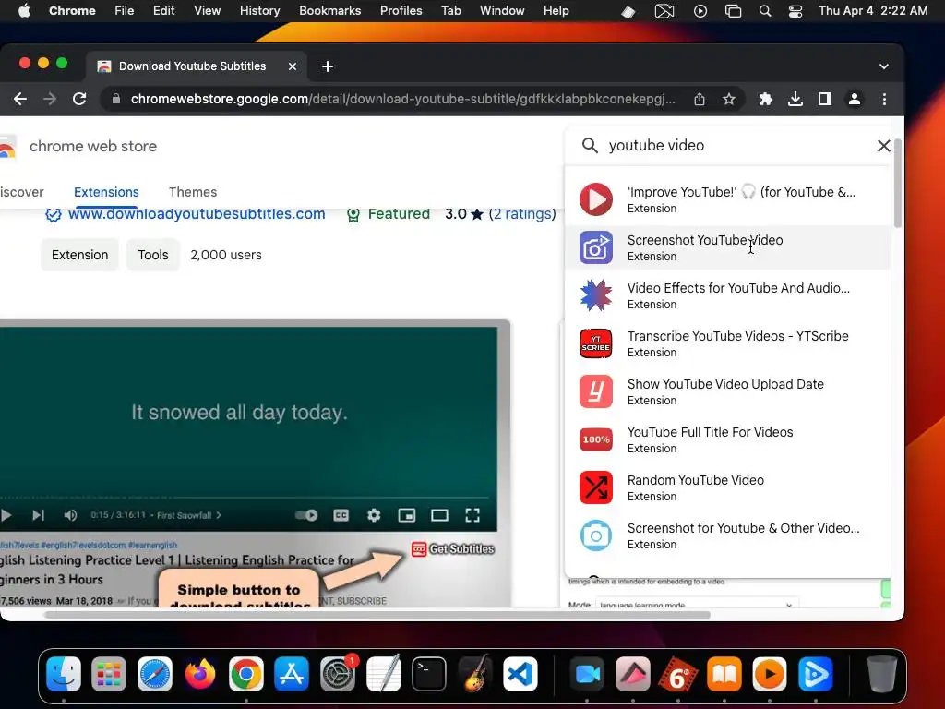Click the Extension category chip
Viewport: 945px width, 709px height.
click(x=79, y=255)
